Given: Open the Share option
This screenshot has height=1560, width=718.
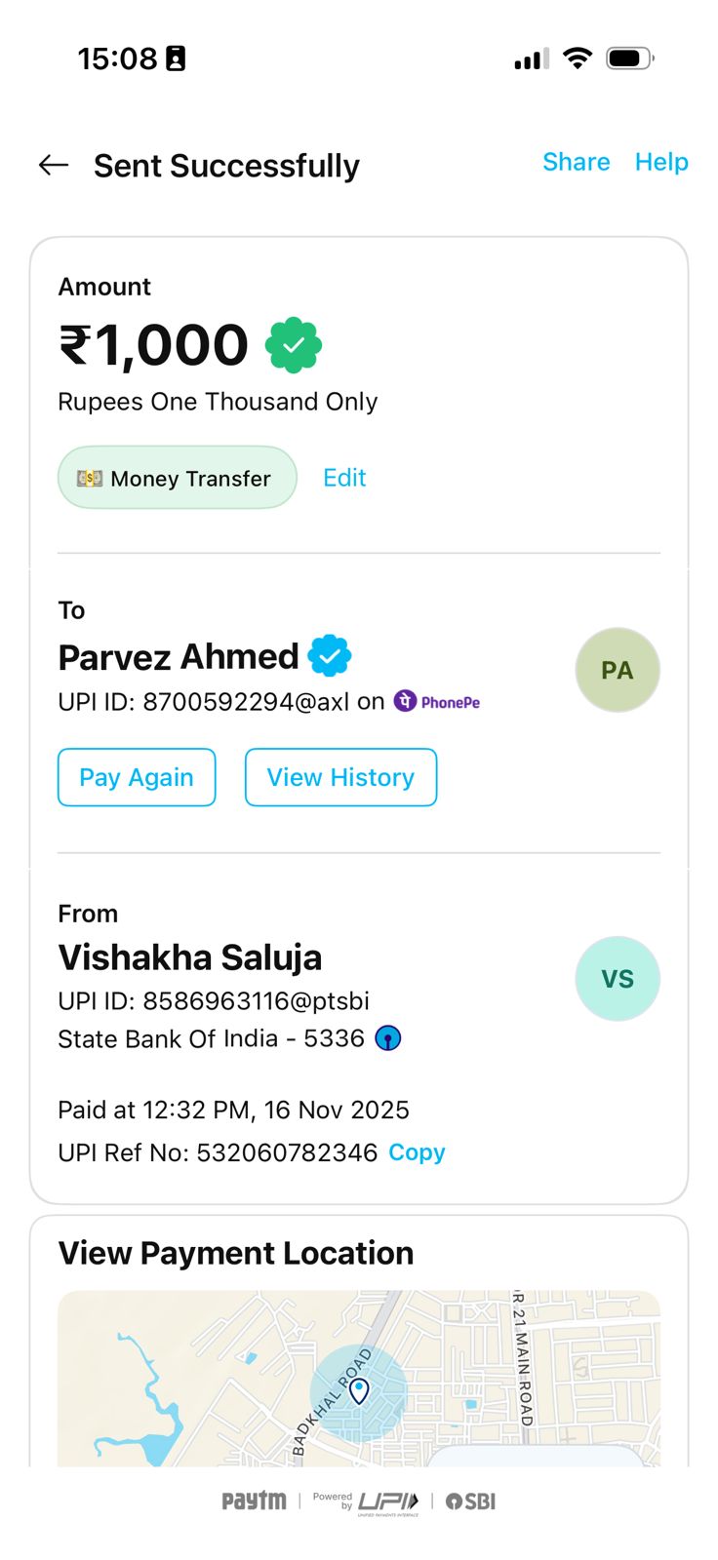Looking at the screenshot, I should [576, 162].
